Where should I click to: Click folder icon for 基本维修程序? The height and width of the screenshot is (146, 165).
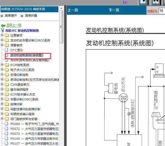[7, 89]
